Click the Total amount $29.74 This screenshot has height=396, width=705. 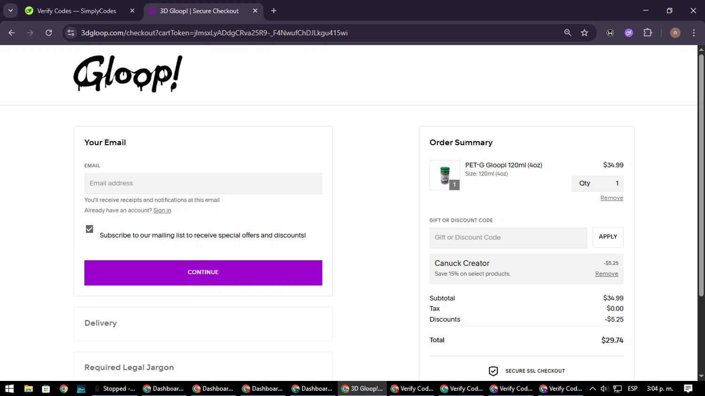(x=612, y=340)
